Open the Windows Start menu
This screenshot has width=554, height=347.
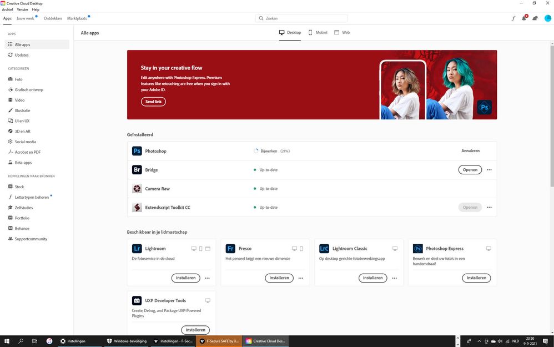7,341
